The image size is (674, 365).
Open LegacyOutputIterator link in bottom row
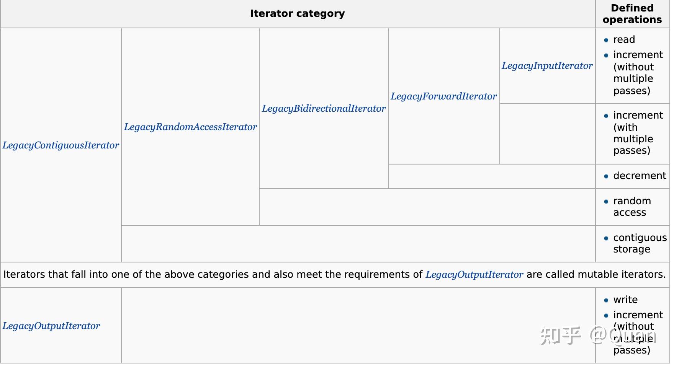pyautogui.click(x=51, y=326)
